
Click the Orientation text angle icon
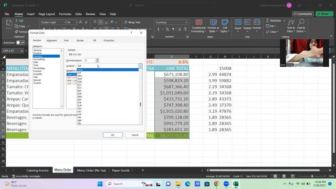click(x=112, y=22)
